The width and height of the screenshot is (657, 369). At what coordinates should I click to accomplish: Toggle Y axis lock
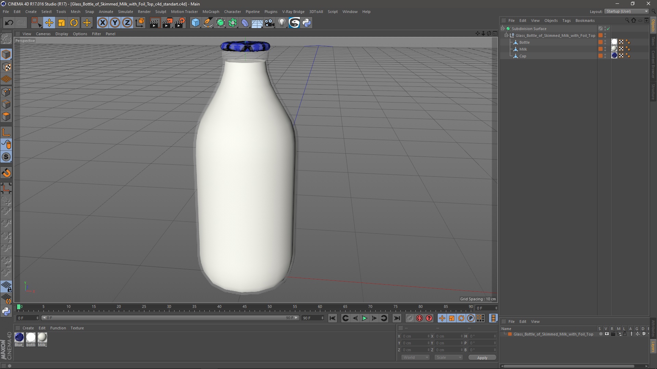(x=115, y=23)
